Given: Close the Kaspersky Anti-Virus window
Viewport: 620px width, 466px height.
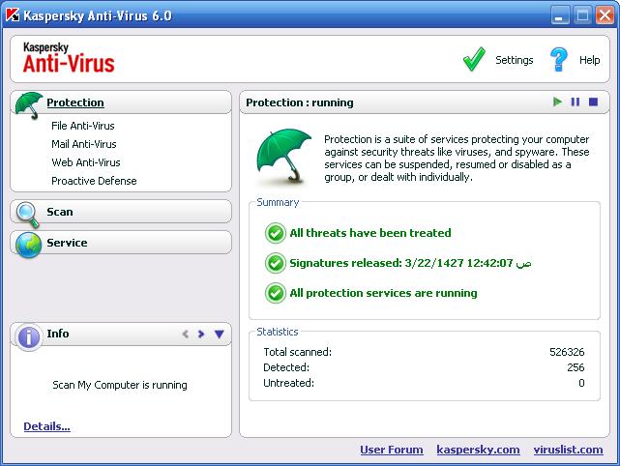Looking at the screenshot, I should [605, 15].
